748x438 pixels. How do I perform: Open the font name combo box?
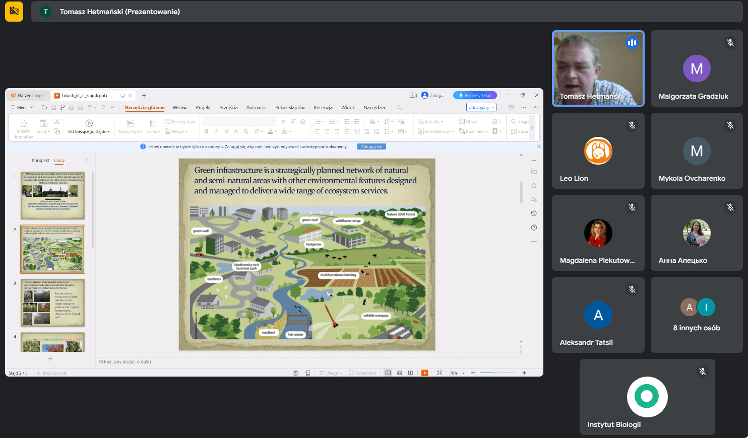click(x=229, y=121)
